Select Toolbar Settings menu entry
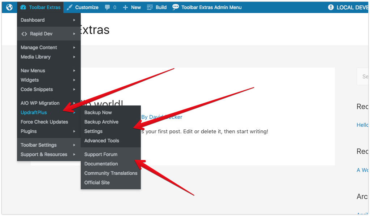Image resolution: width=370 pixels, height=216 pixels. pos(49,145)
